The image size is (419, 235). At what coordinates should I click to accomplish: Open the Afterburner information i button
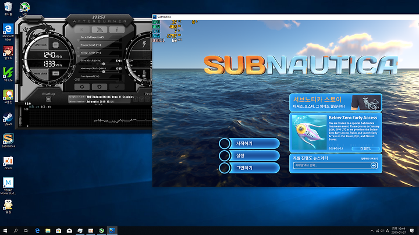coord(117,29)
